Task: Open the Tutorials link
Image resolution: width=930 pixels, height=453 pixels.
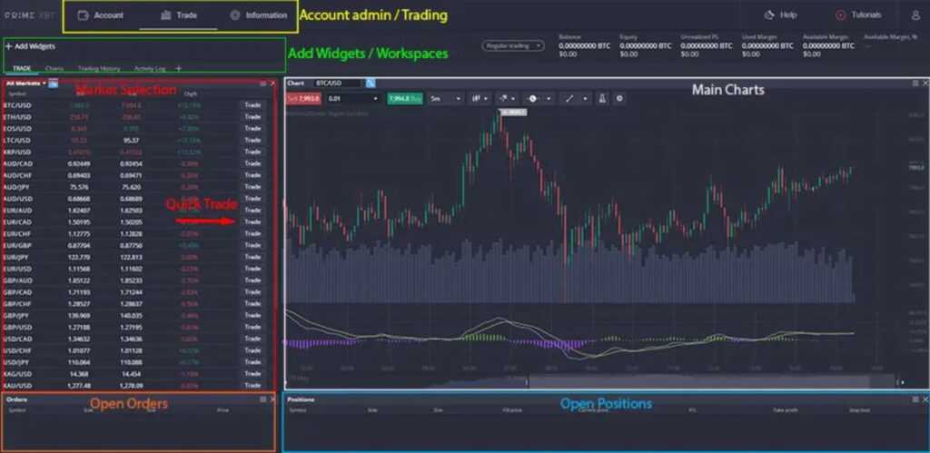Action: point(858,15)
